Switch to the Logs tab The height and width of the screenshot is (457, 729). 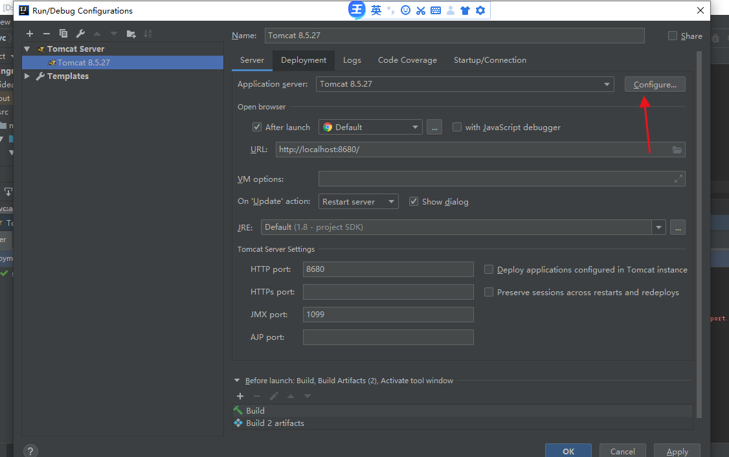[352, 60]
